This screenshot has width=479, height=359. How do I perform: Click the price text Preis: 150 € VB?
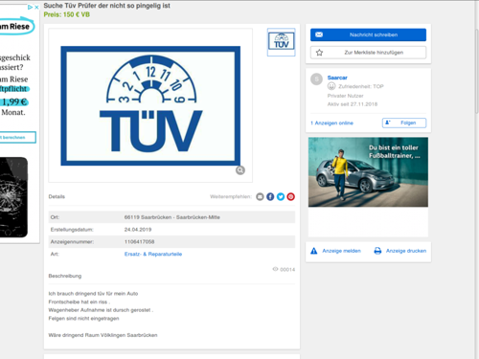coord(66,14)
